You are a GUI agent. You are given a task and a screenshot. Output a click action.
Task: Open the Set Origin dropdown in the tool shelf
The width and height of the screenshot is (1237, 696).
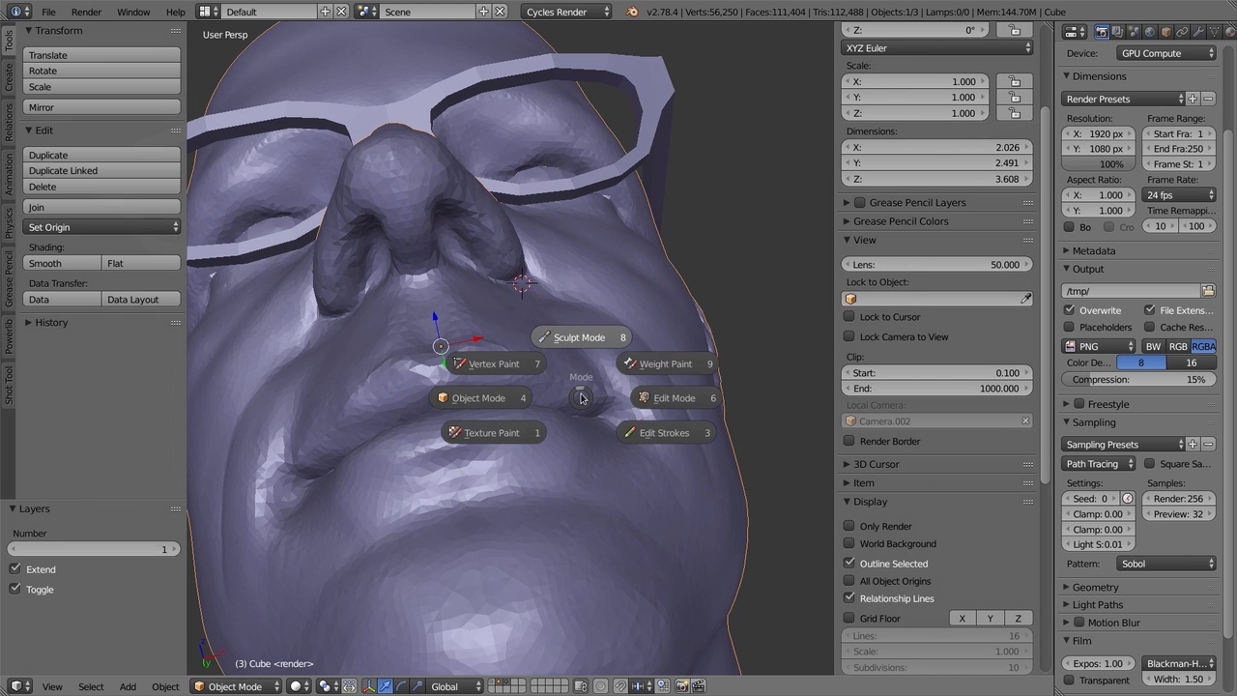[101, 226]
